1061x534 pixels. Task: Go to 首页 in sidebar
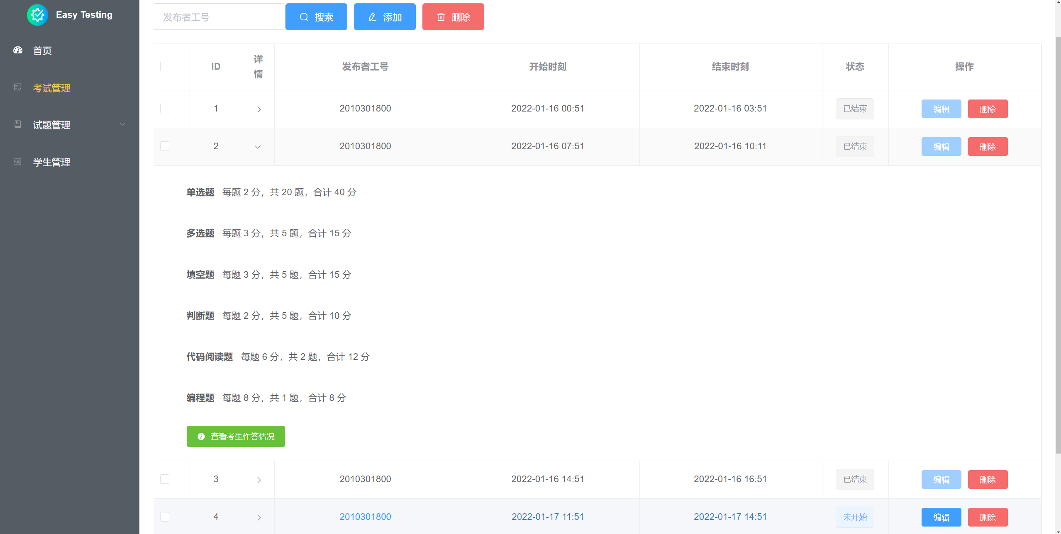click(42, 51)
